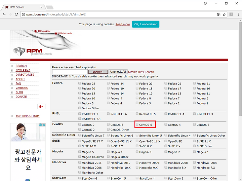
Task: Check the RedHat EL 7 checkbox
Action: pyautogui.click(x=79, y=114)
